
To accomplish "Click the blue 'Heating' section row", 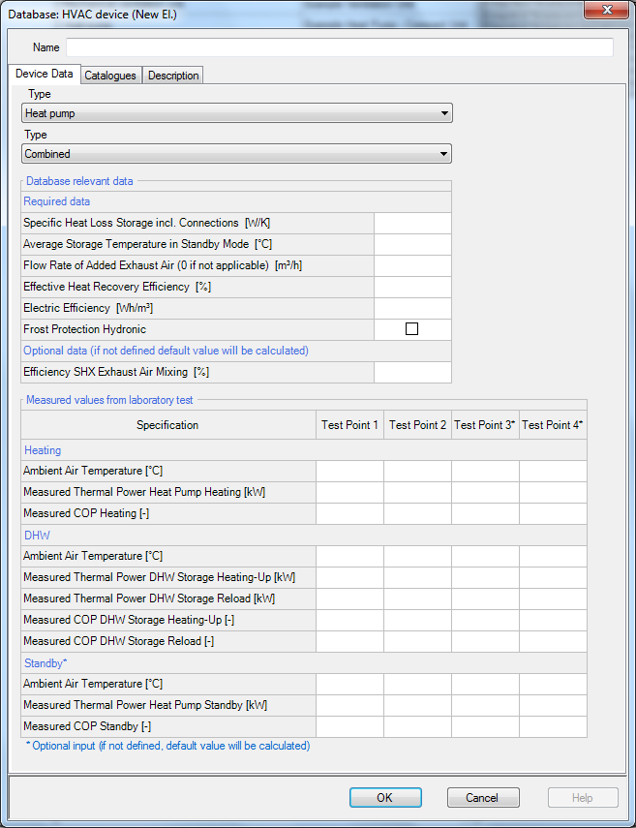I will point(304,450).
